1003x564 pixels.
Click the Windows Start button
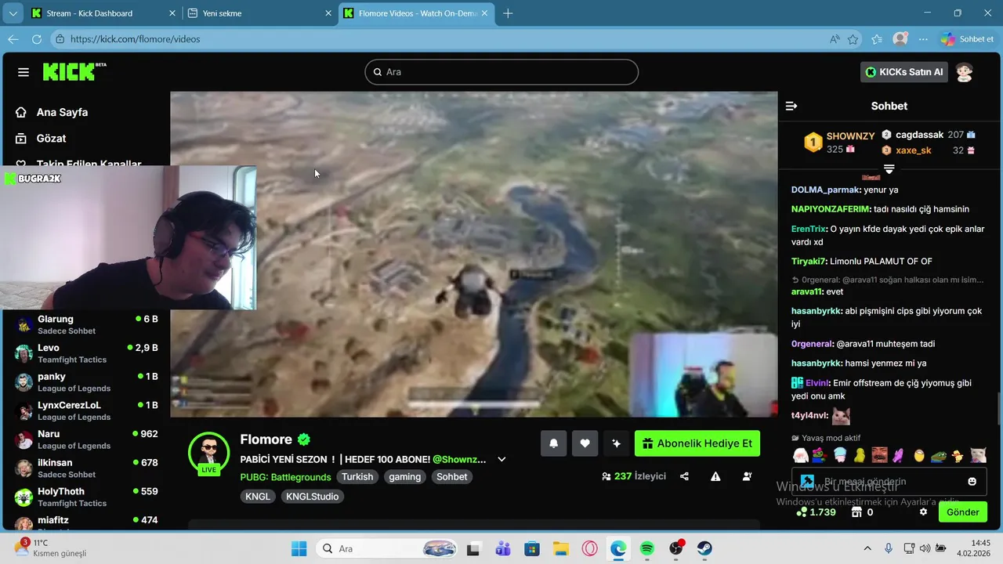tap(299, 548)
